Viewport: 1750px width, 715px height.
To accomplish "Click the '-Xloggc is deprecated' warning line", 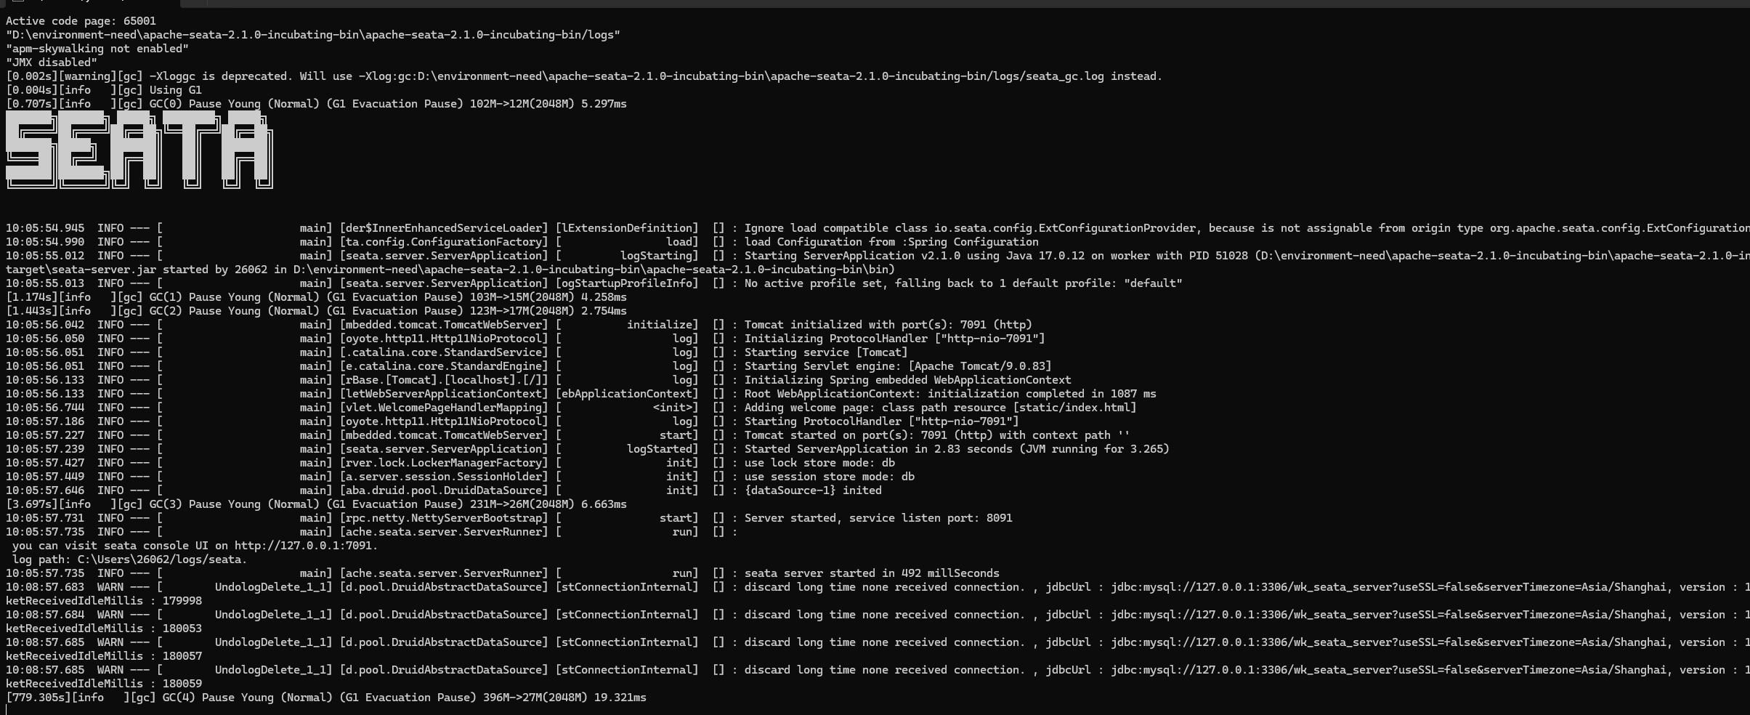I will [584, 76].
